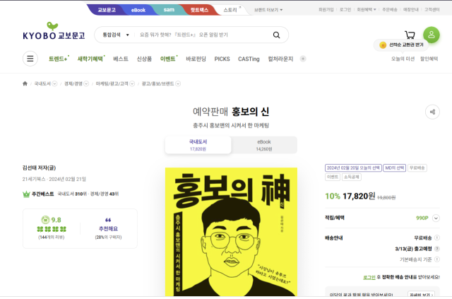Select the eBook top tab
This screenshot has width=452, height=299.
click(x=138, y=10)
